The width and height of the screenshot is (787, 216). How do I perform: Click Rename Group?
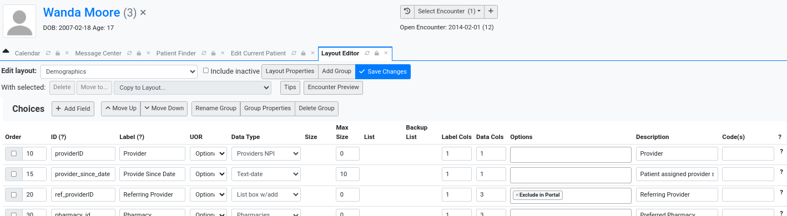click(x=216, y=109)
